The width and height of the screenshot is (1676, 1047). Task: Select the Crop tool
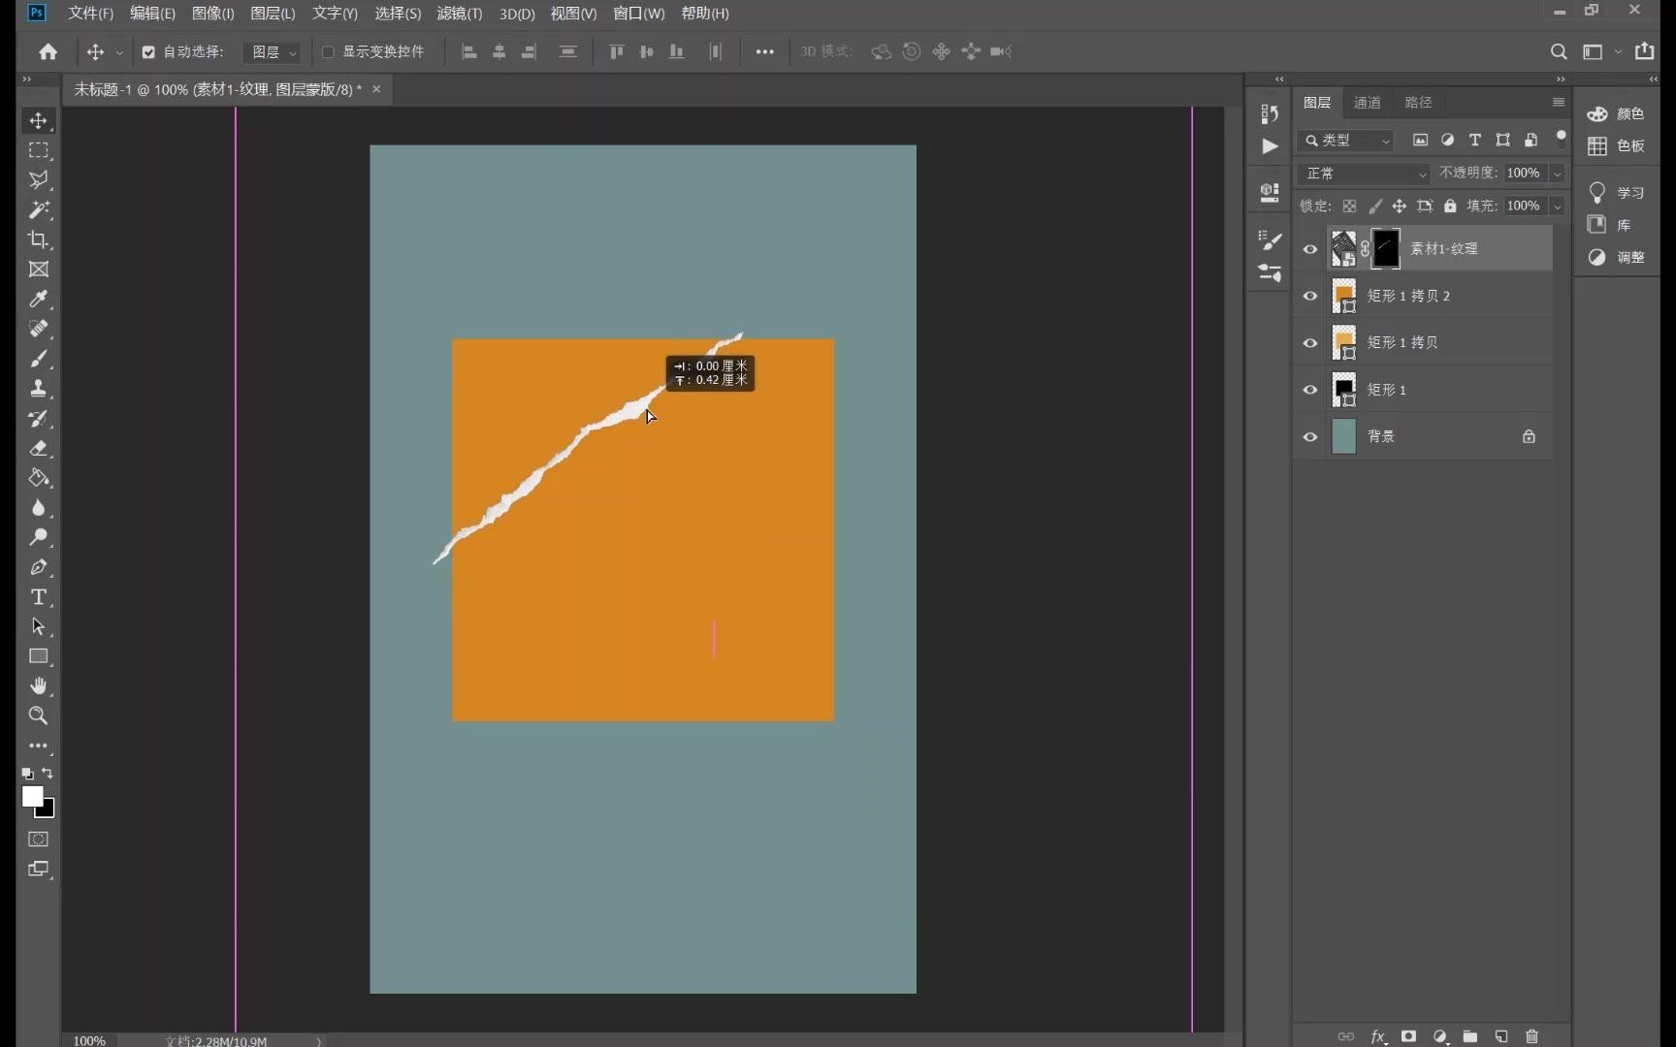tap(39, 239)
